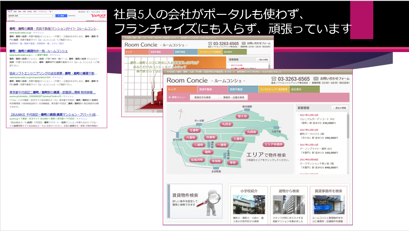This screenshot has width=409, height=231.
Task: Open the 売買不動産 tab on front Room Concie page
Action: pos(243,89)
